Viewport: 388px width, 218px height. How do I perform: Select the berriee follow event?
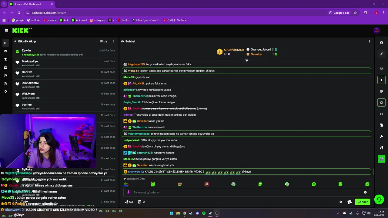pyautogui.click(x=65, y=106)
